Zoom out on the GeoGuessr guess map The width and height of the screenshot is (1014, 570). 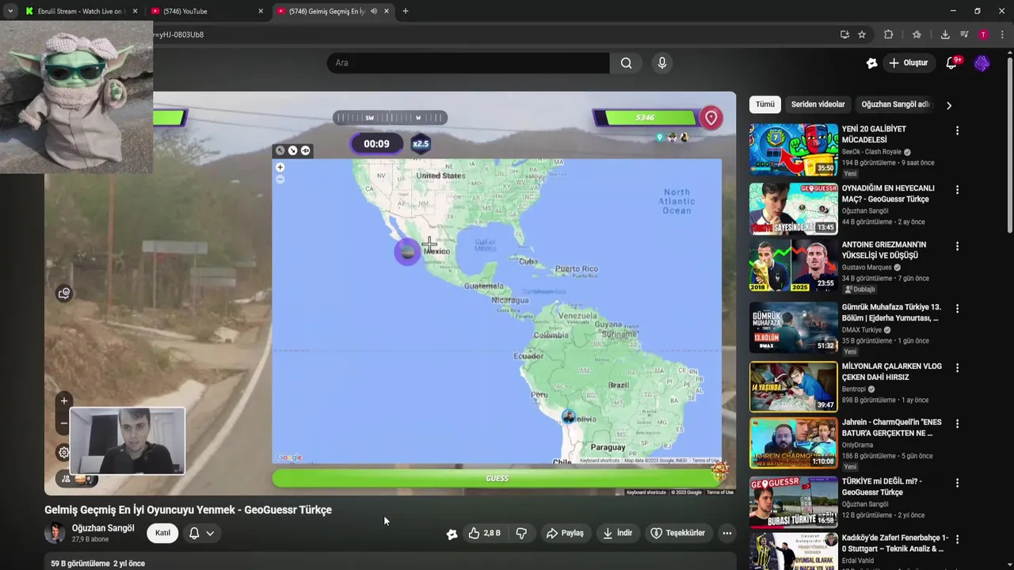coord(280,179)
